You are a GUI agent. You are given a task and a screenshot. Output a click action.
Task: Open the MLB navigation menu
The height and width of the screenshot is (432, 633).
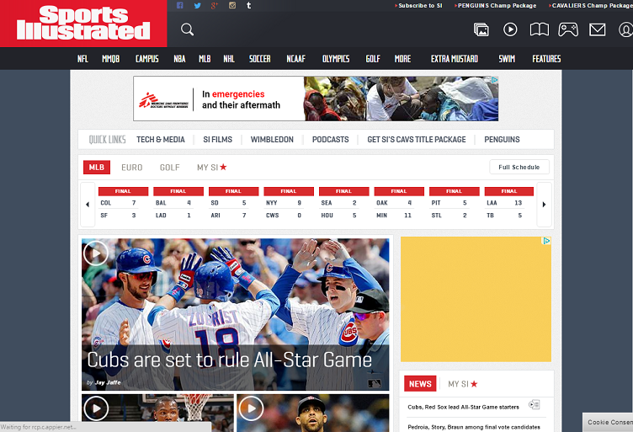pos(205,59)
